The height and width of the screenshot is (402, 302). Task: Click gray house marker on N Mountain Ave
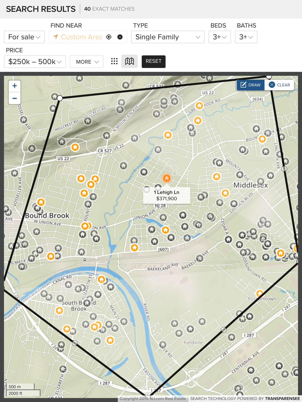click(x=120, y=109)
